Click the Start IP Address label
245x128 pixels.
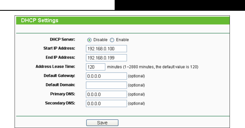coord(59,48)
